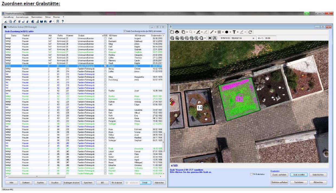Click the first round full-extent icon in the map toolbar
336x193 pixels.
(x=172, y=38)
